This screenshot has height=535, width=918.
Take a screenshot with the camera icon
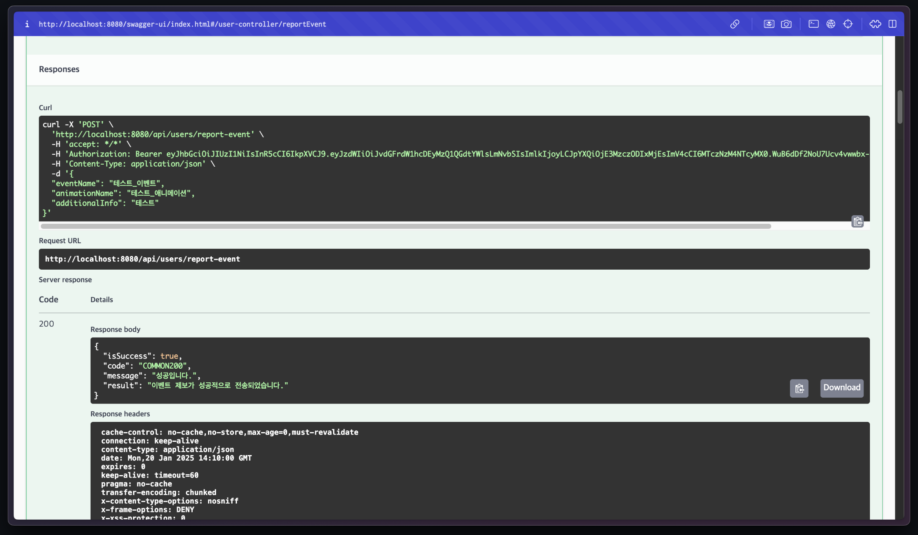pos(786,24)
